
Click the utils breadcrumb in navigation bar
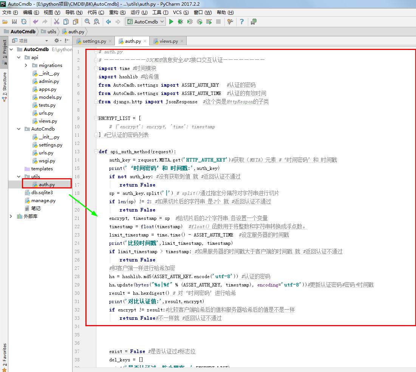click(x=49, y=32)
